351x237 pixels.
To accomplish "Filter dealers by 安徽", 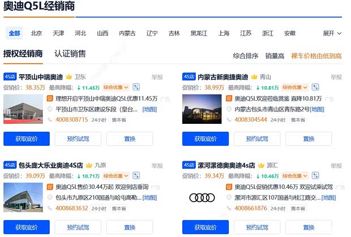I will (x=290, y=33).
